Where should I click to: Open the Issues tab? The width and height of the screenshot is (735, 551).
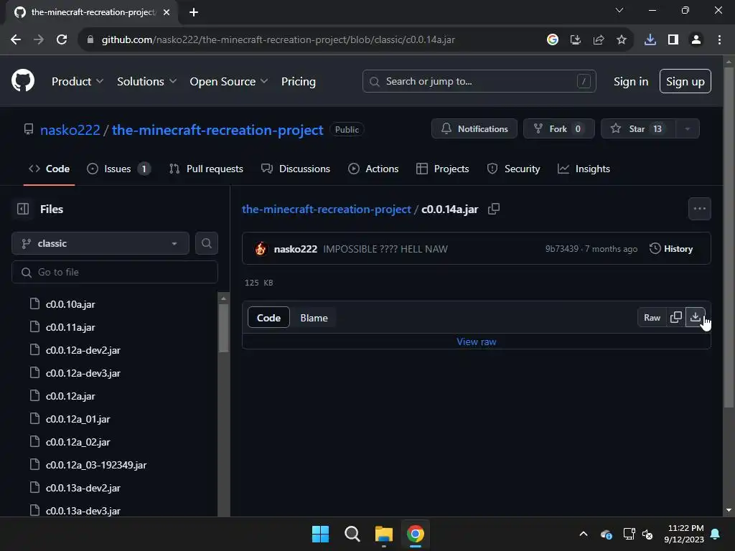118,169
